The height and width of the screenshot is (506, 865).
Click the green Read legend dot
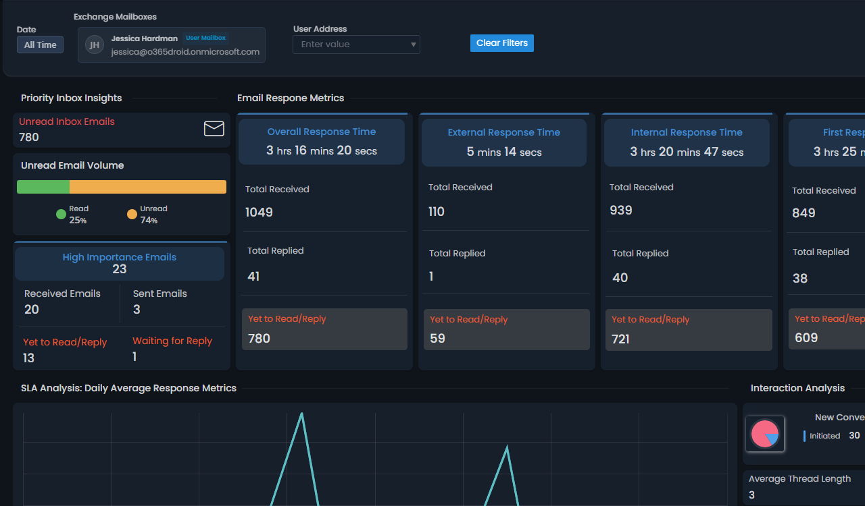pyautogui.click(x=61, y=215)
